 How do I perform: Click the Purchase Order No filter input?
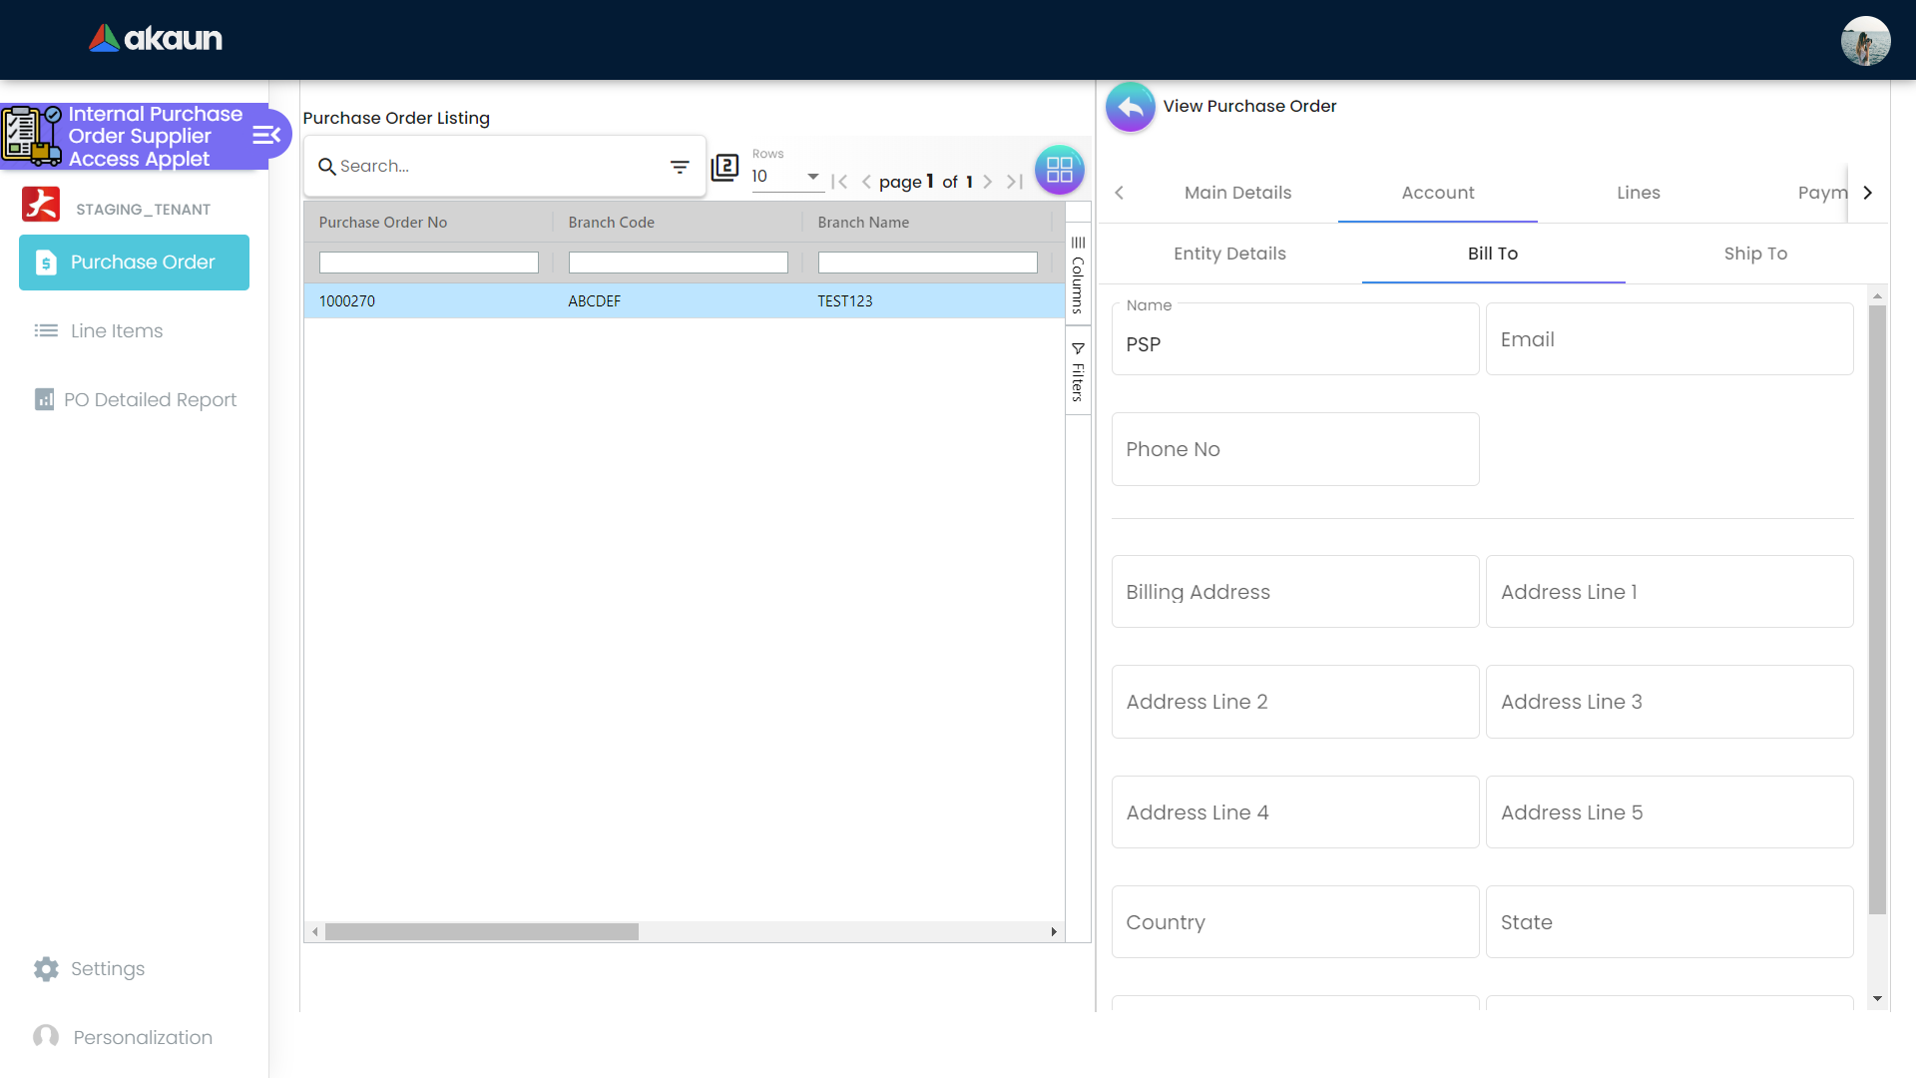[428, 263]
